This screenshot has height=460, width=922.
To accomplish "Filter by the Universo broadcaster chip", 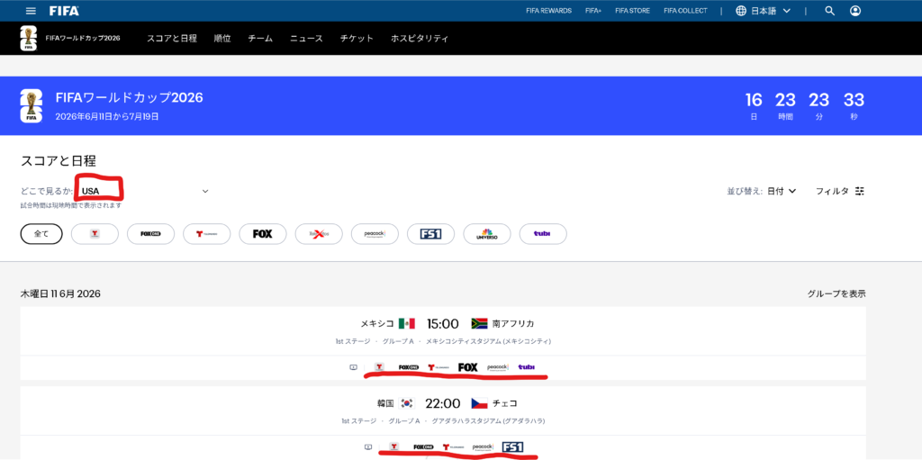I will coord(487,233).
